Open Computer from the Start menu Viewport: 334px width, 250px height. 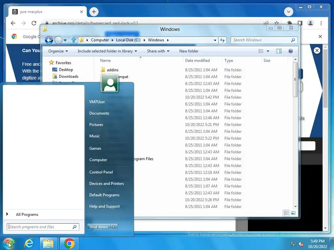pyautogui.click(x=98, y=160)
